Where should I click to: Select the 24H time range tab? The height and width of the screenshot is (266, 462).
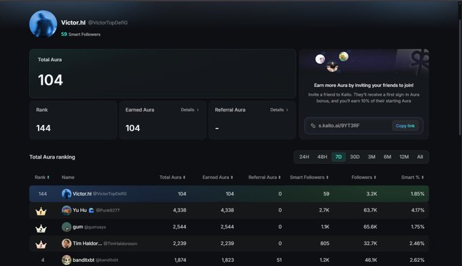[x=304, y=157]
